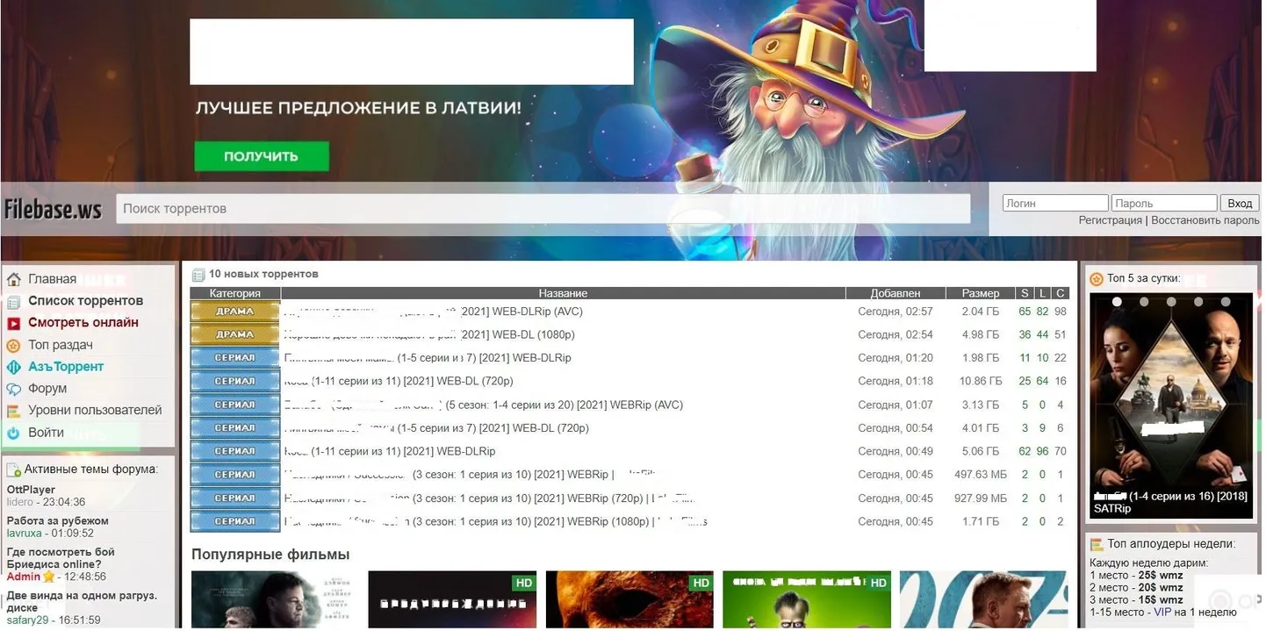Click the Восстановить пароль link

pos(1205,220)
